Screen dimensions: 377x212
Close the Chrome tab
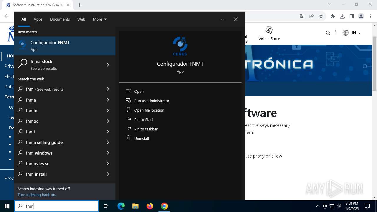coord(68,5)
